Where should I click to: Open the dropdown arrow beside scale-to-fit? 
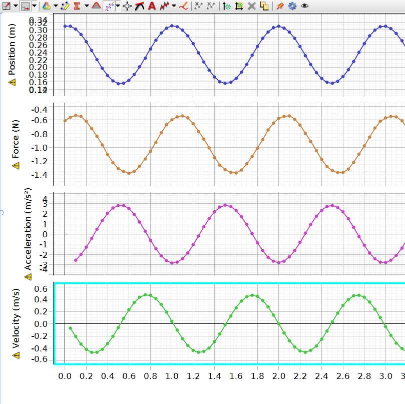16,6
